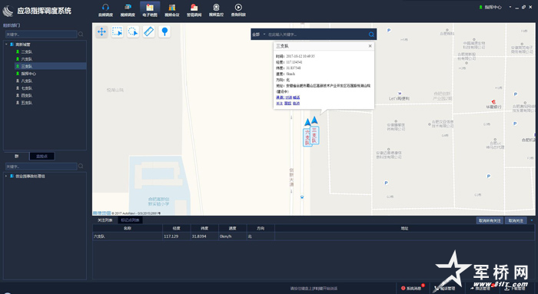Click the 关注 link in popup
This screenshot has width=538, height=294.
279,103
